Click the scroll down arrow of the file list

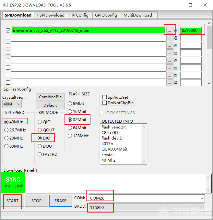click(x=209, y=83)
